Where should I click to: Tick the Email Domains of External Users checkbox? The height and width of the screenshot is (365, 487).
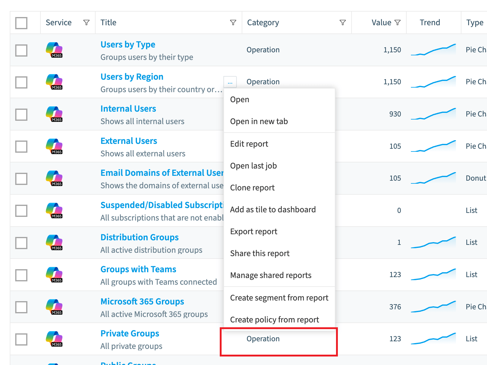(x=21, y=179)
